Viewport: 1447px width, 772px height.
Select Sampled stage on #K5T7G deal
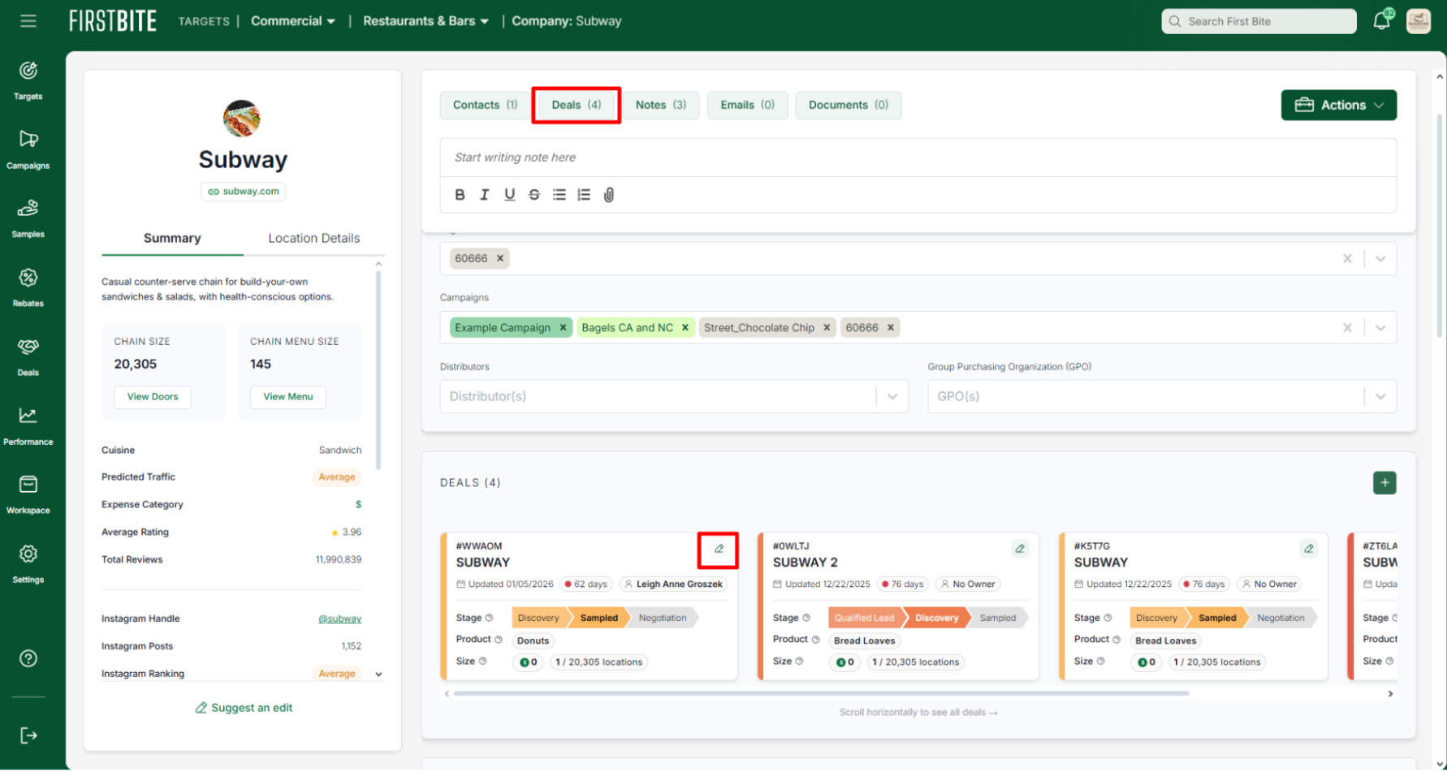(x=1217, y=619)
